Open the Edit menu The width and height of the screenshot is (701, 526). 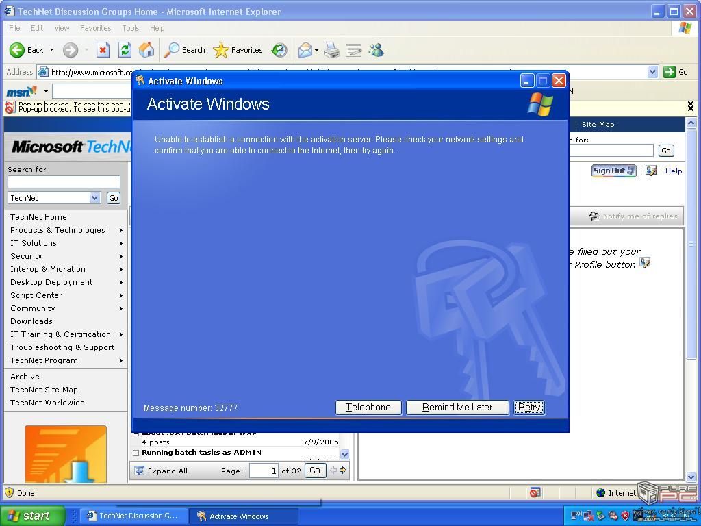click(37, 28)
